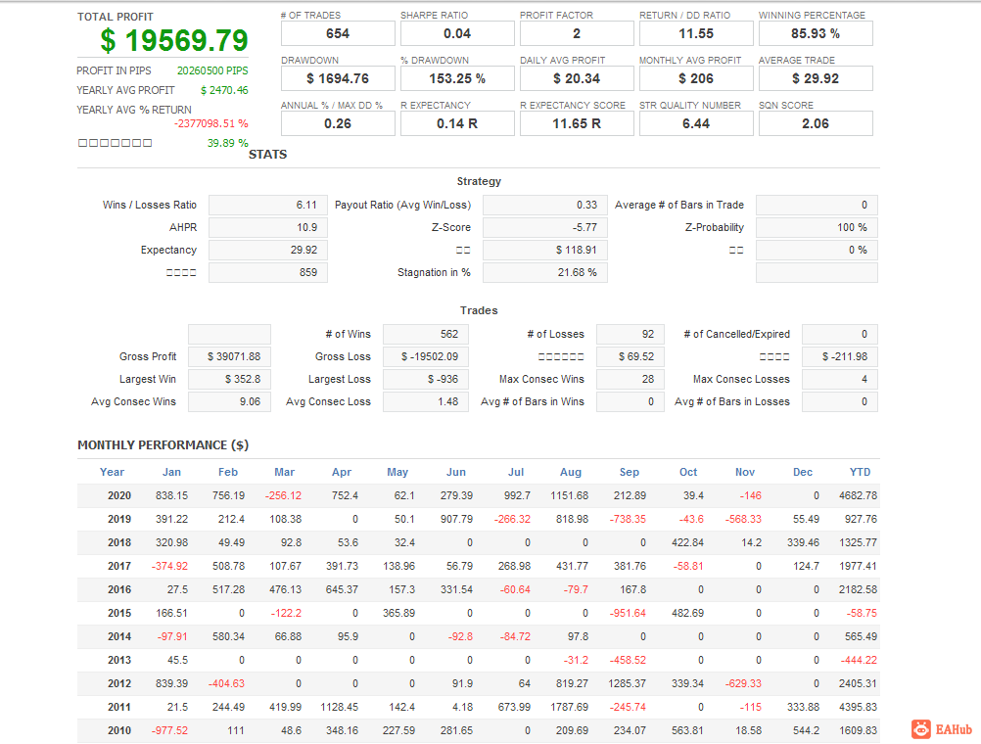981x744 pixels.
Task: Click the Year column header
Action: tap(112, 473)
